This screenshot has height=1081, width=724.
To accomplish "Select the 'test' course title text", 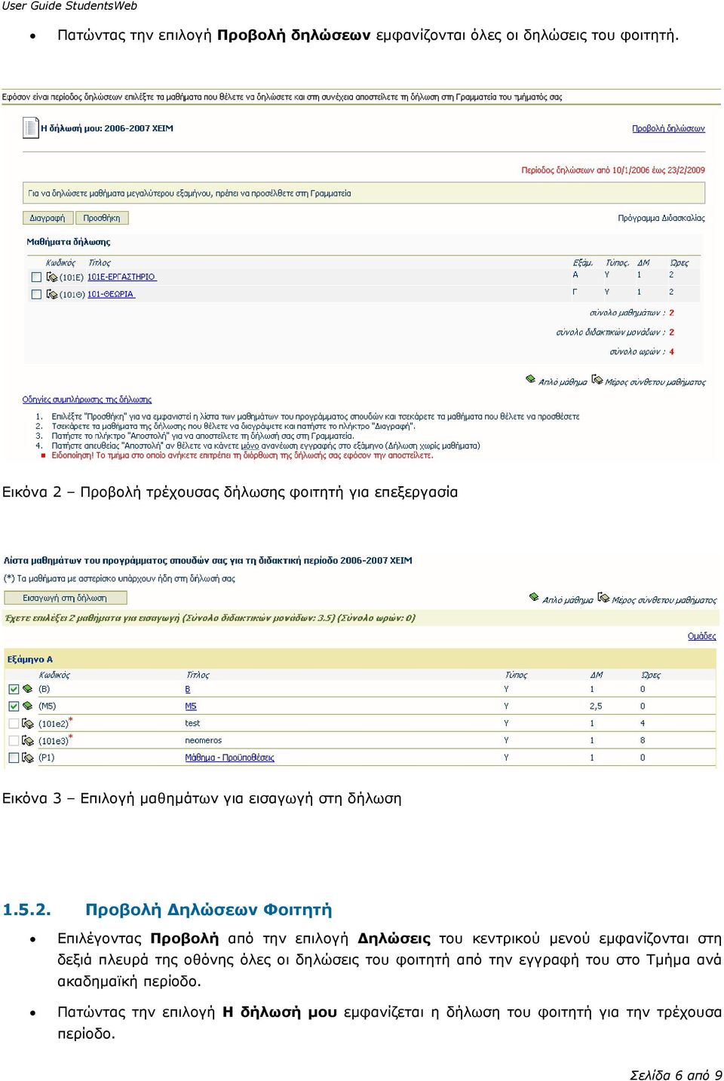I will pos(192,724).
